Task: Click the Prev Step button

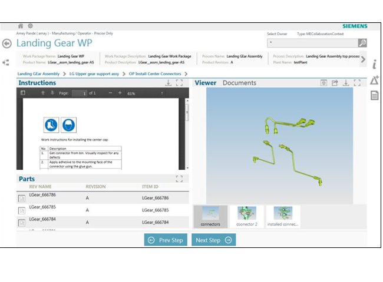Action: click(x=166, y=240)
